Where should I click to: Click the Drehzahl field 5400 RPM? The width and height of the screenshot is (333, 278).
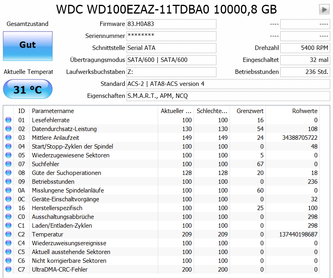305,48
